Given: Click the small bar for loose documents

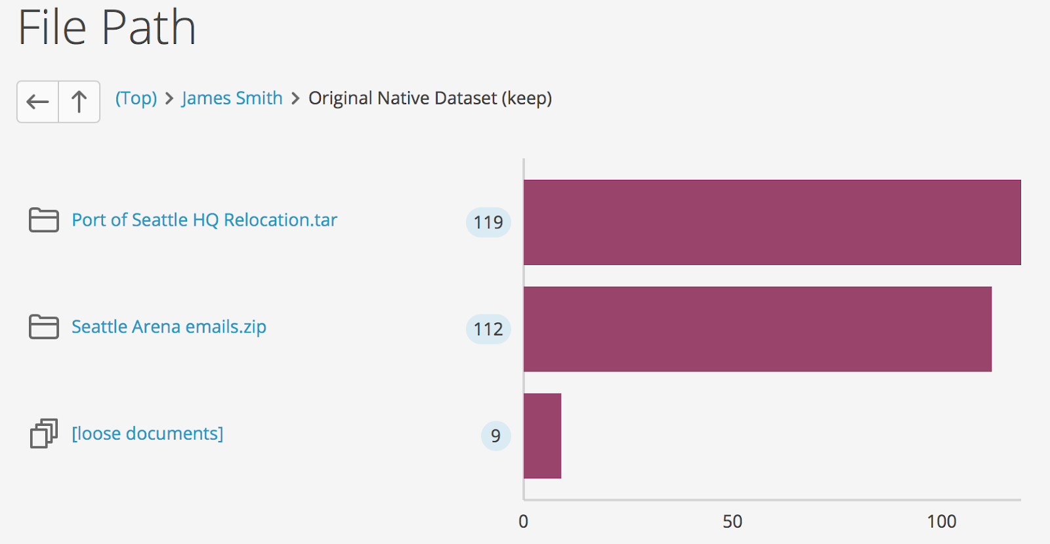Looking at the screenshot, I should (x=542, y=436).
